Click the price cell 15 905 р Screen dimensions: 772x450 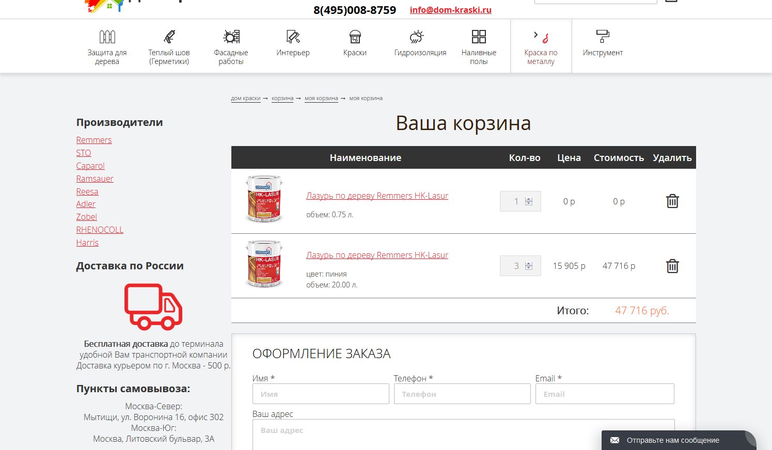coord(569,266)
